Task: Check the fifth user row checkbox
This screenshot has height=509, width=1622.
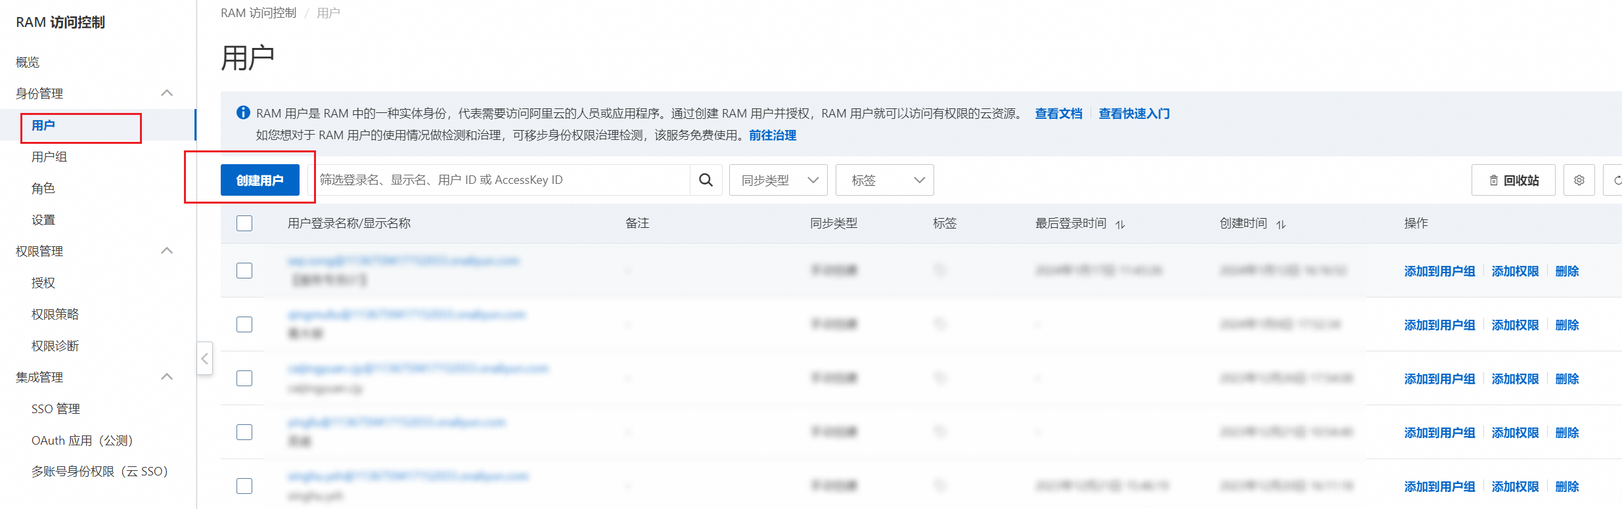Action: click(x=244, y=486)
